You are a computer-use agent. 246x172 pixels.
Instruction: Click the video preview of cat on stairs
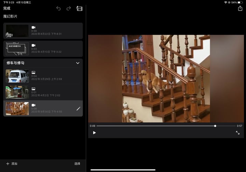pos(166,79)
